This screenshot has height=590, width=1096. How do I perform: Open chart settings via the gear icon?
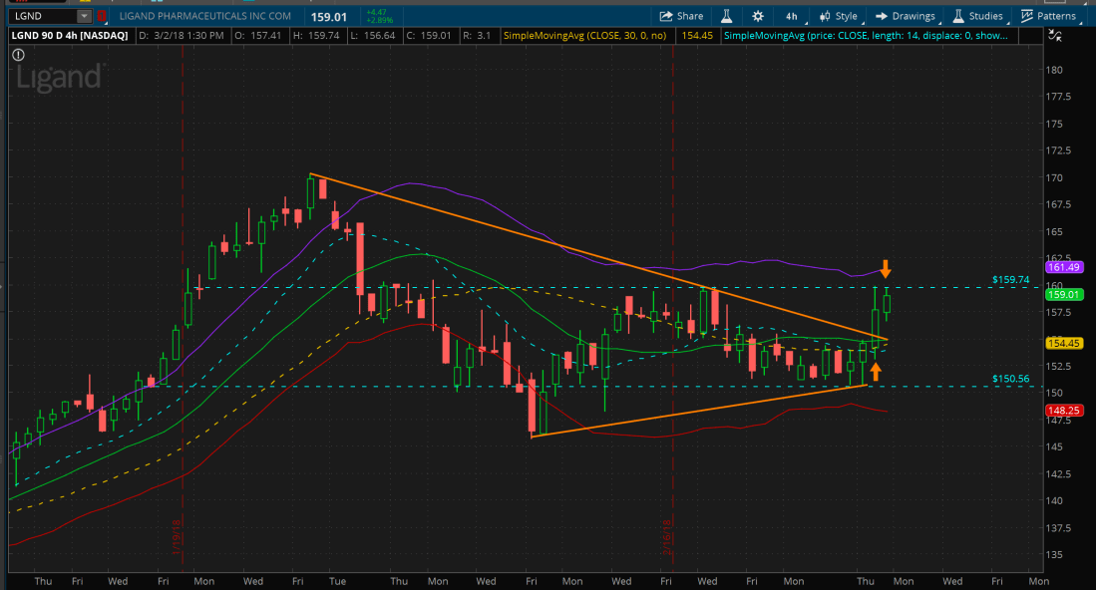758,16
